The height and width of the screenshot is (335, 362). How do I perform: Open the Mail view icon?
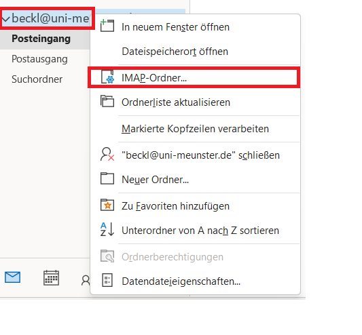12,277
